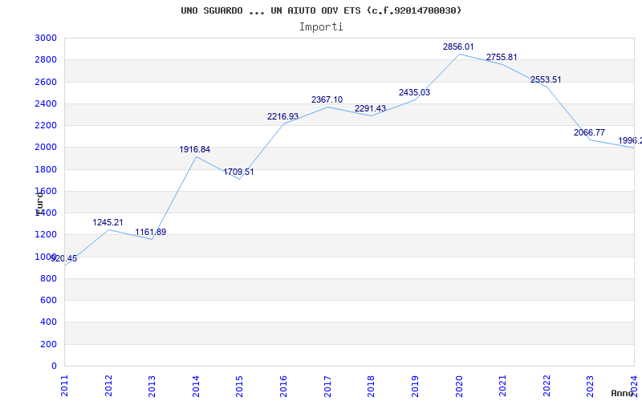Click the 2018 x-axis year label
The height and width of the screenshot is (401, 642).
point(371,386)
